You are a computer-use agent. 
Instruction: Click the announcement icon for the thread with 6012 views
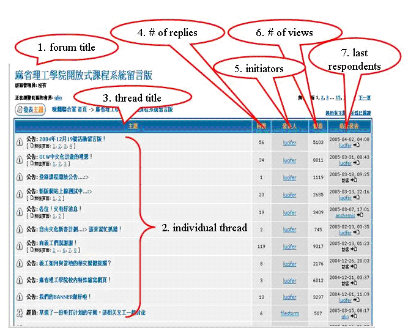pos(20,280)
